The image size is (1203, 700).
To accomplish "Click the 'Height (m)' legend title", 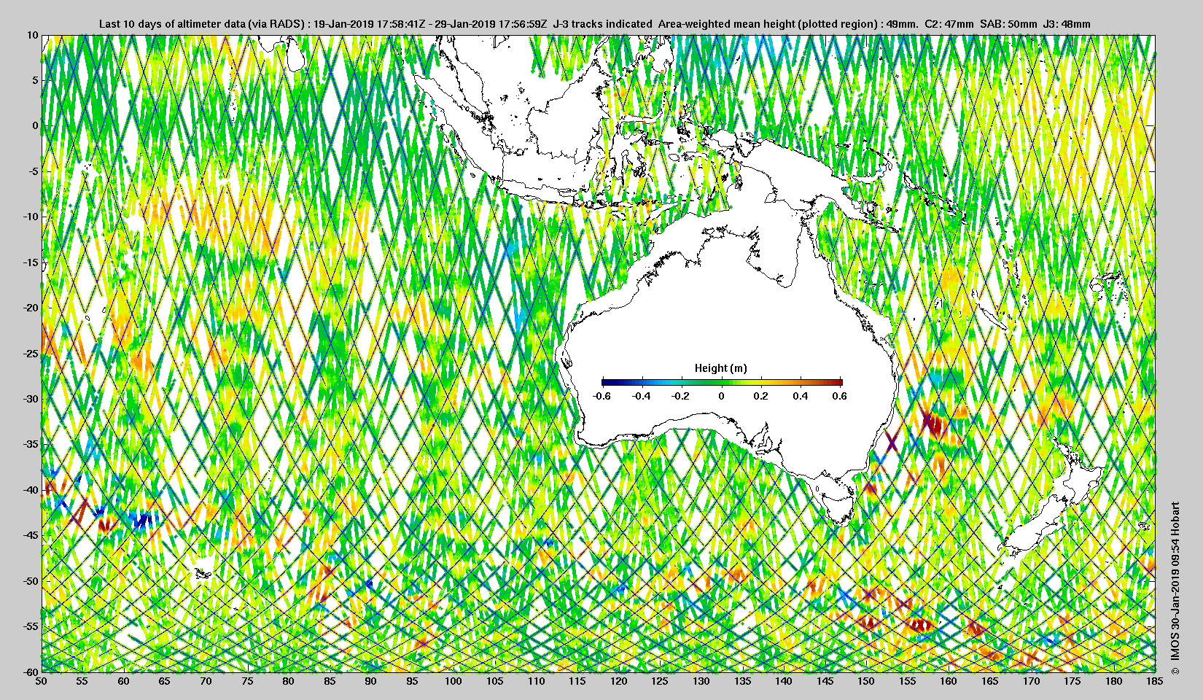I will pos(721,368).
